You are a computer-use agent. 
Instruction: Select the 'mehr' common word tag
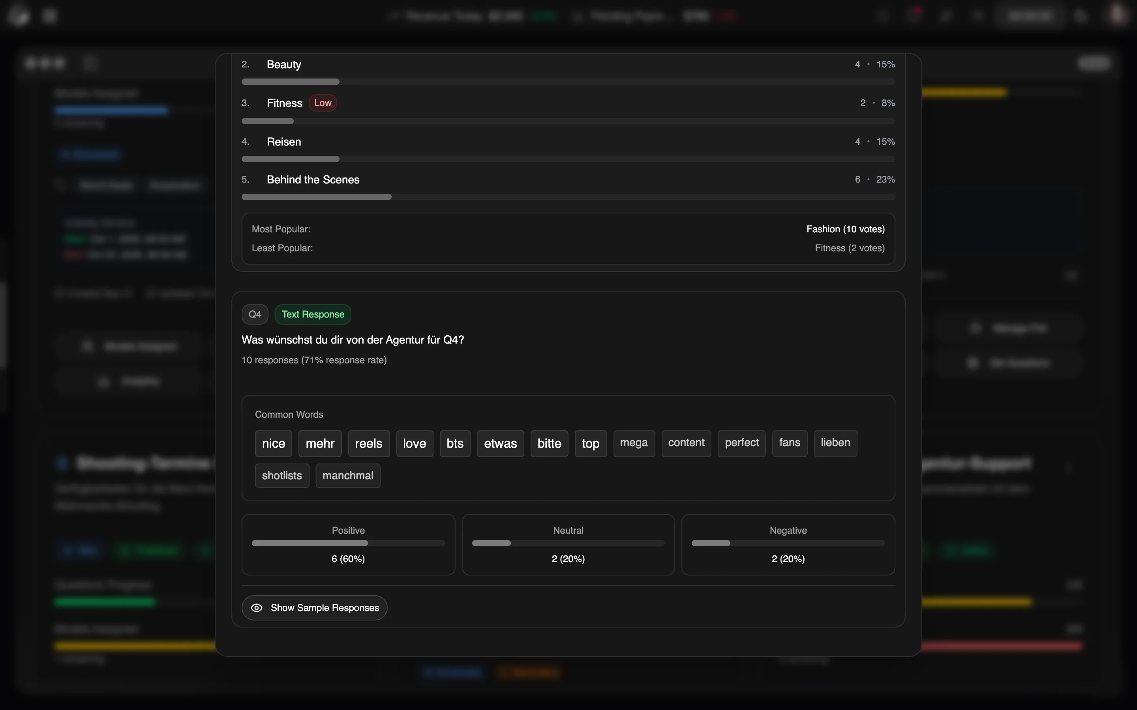[320, 443]
